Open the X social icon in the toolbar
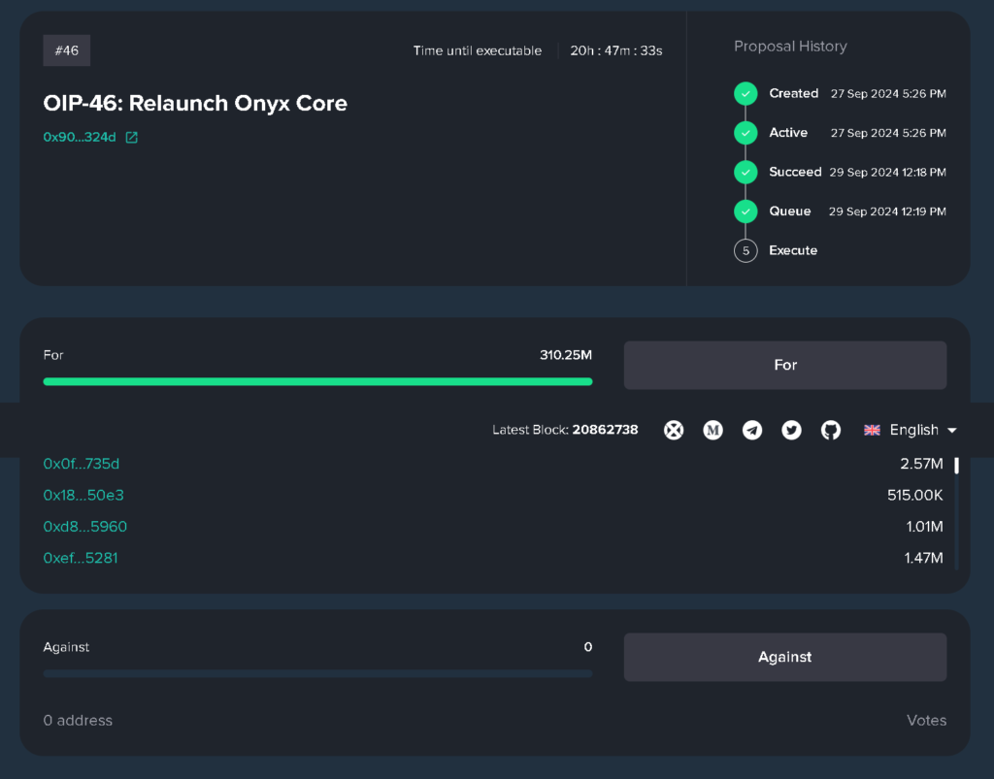This screenshot has width=994, height=779. [674, 430]
